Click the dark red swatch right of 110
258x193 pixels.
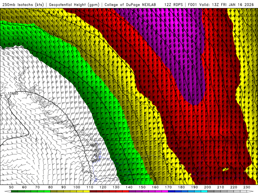(x=93, y=191)
